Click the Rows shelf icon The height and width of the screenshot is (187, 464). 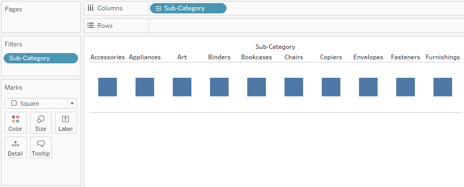91,26
